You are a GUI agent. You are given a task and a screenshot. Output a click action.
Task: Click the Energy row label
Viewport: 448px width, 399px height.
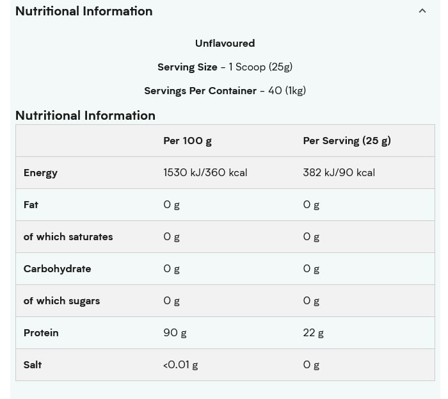40,172
